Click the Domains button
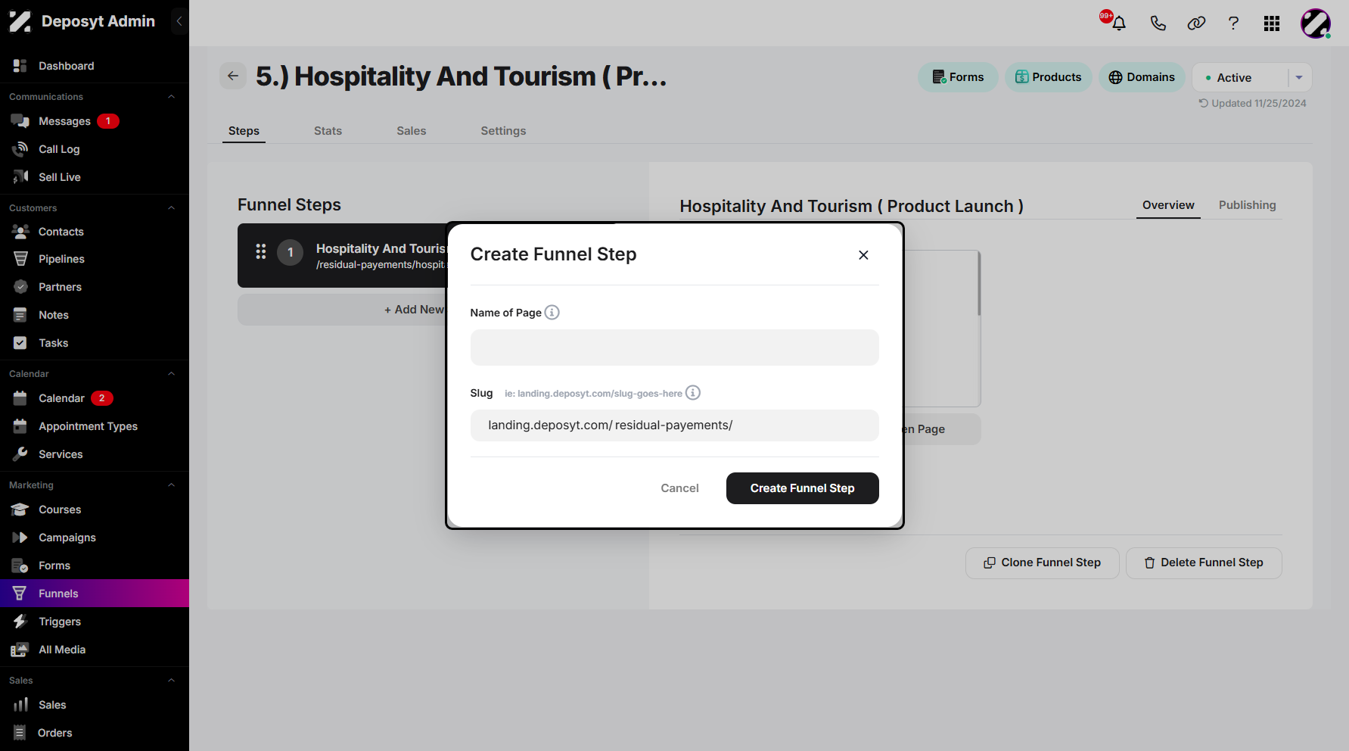This screenshot has width=1349, height=751. [1142, 77]
